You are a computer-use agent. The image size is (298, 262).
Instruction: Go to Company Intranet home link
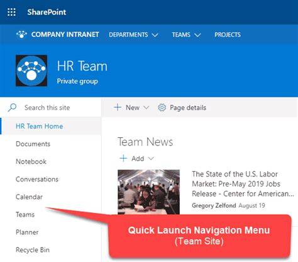[x=65, y=35]
